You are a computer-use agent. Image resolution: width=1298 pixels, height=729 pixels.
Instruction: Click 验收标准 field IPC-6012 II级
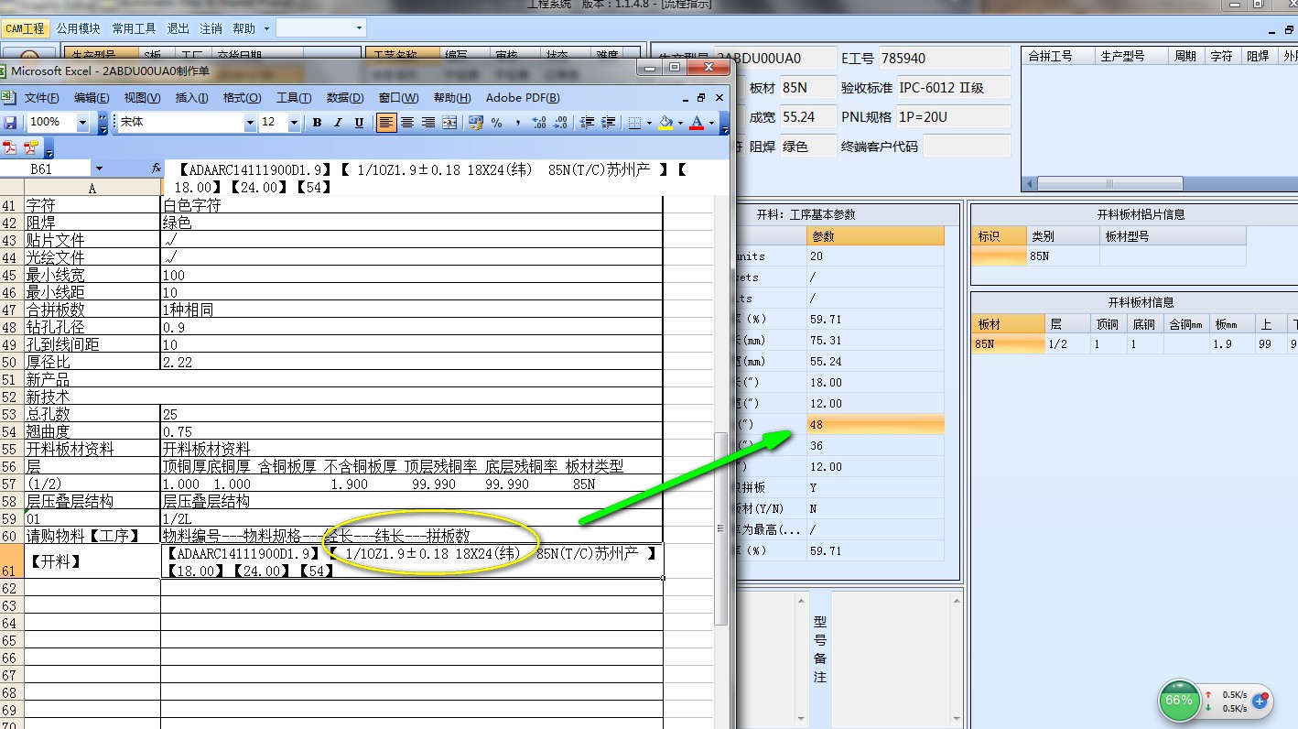(952, 88)
